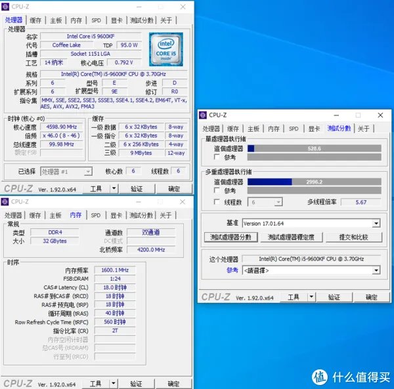Click 确定 button in benchmark window
Viewport: 394px width, 389px height.
[372, 297]
